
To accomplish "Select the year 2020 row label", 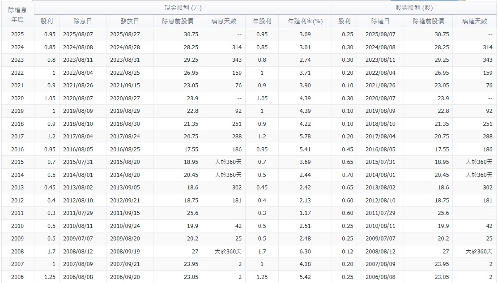I will coord(18,97).
